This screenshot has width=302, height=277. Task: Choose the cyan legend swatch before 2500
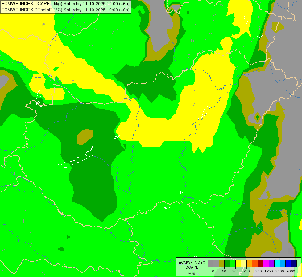tap(277, 263)
